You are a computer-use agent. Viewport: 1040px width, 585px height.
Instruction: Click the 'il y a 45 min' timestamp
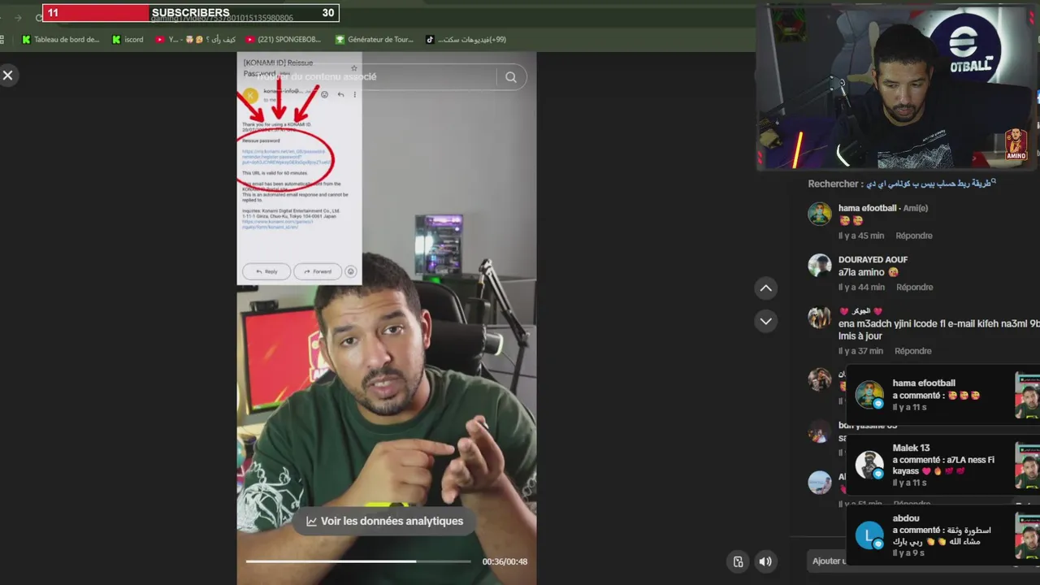[861, 236]
